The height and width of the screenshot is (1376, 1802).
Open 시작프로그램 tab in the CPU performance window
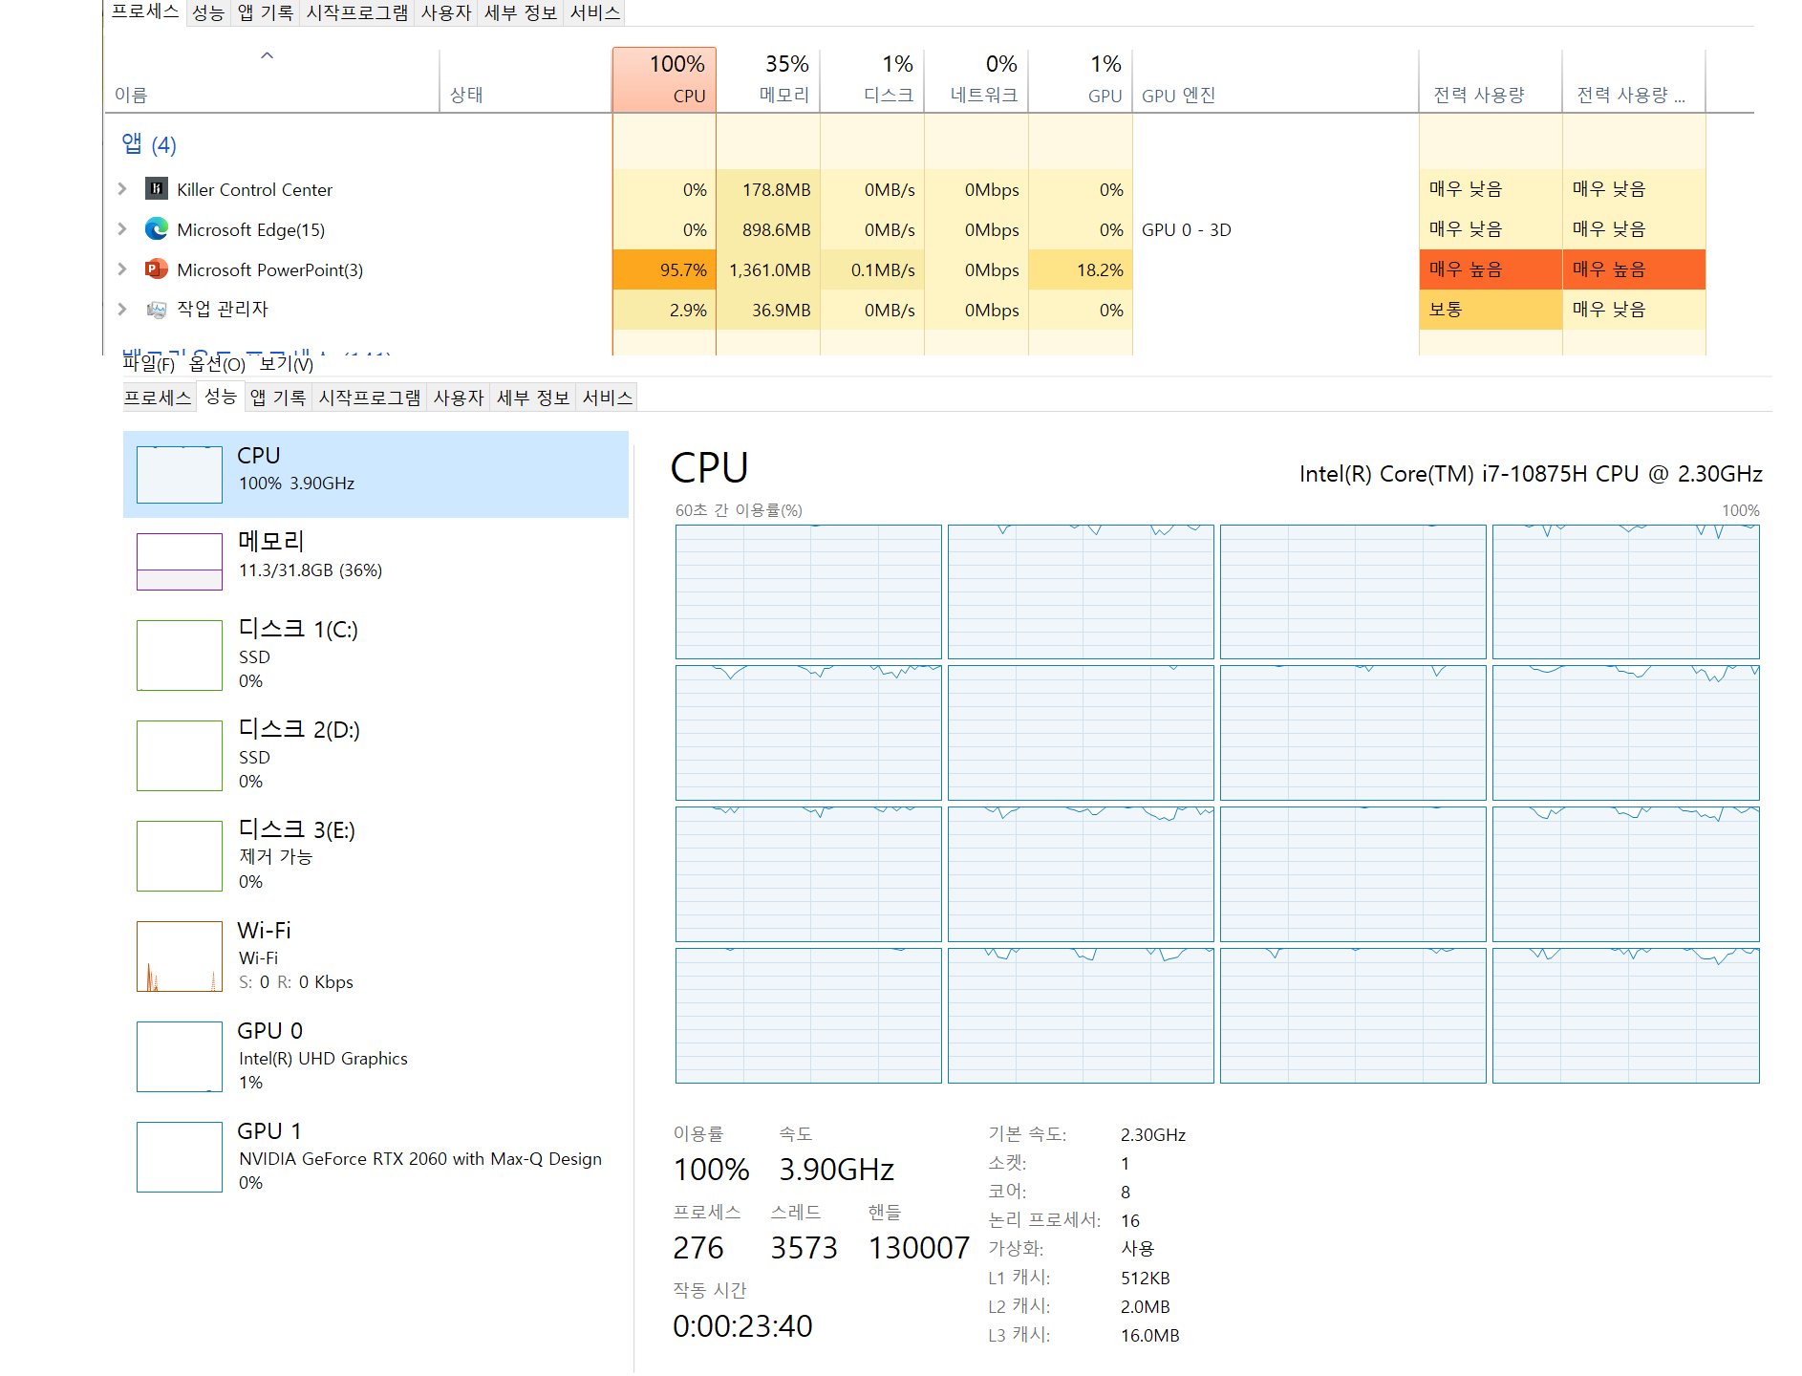[370, 398]
